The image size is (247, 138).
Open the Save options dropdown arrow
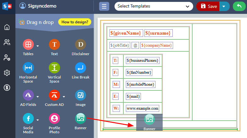pos(224,6)
